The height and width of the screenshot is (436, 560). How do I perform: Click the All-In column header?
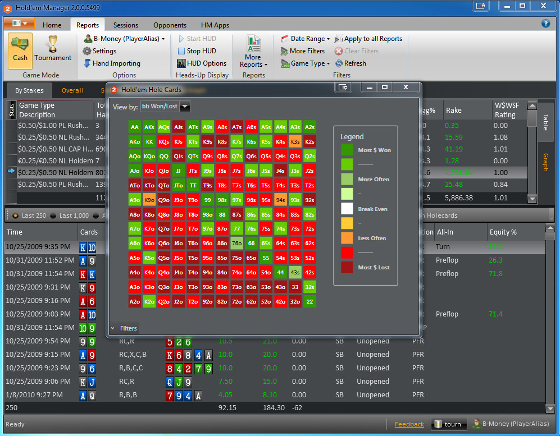tap(460, 232)
